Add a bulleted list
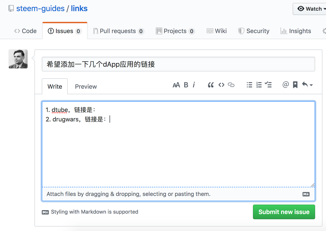The height and width of the screenshot is (231, 326). 249,85
